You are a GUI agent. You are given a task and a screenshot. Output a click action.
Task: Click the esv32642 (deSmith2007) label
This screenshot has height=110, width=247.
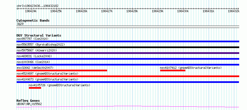tap(35, 68)
